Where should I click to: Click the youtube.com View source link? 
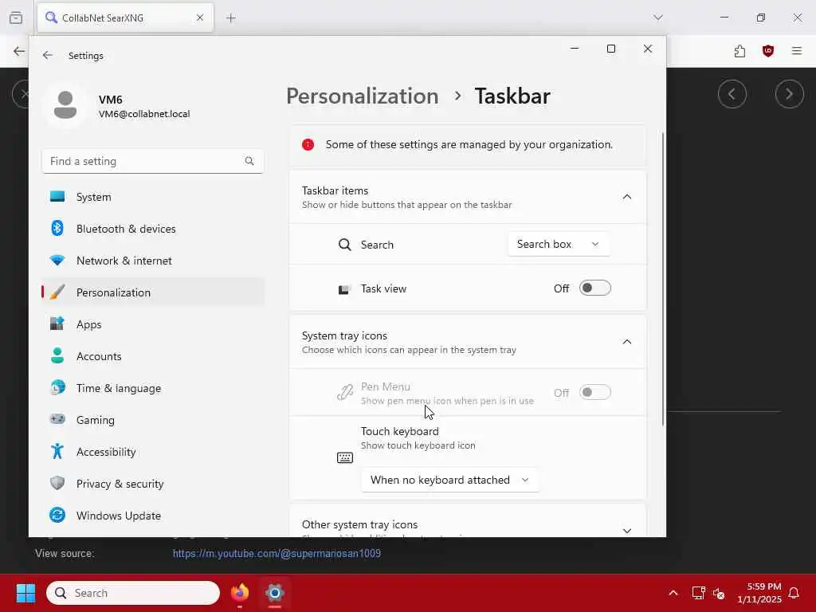(x=277, y=554)
